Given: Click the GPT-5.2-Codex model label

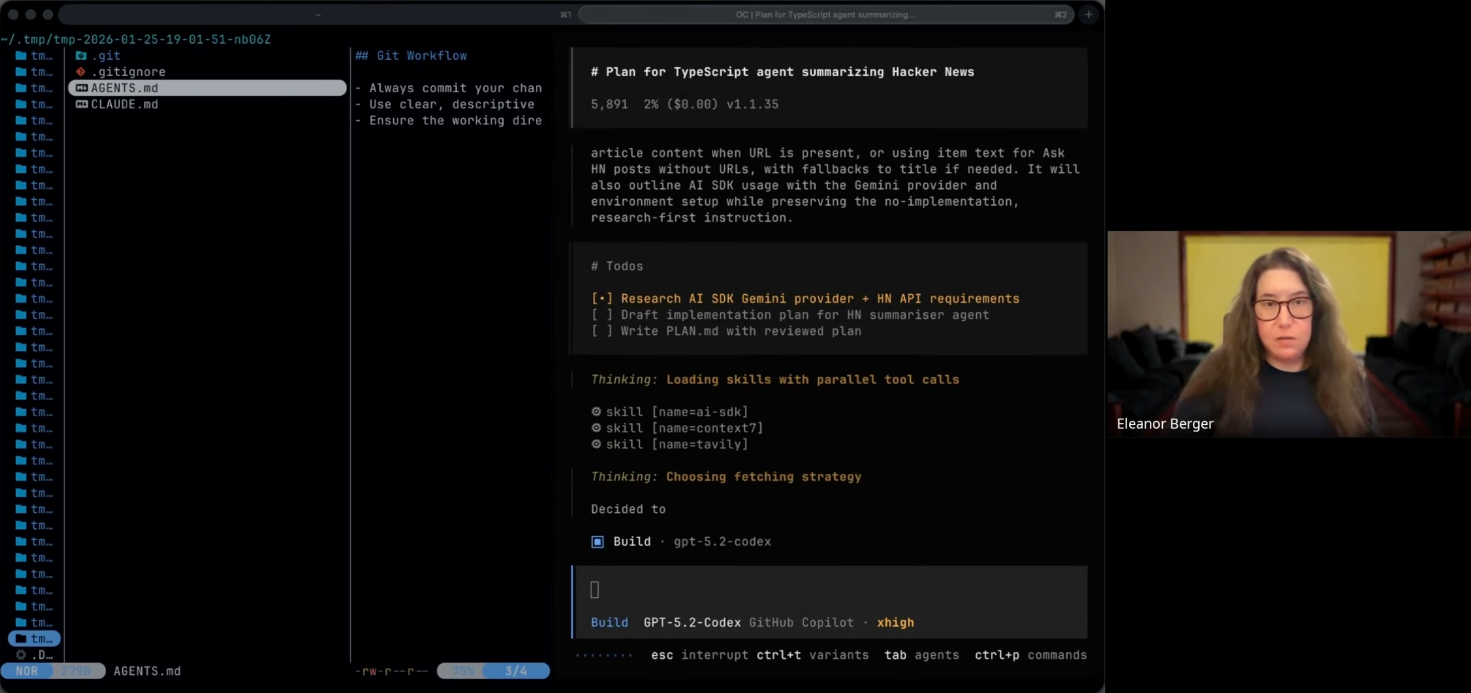Looking at the screenshot, I should (x=692, y=622).
